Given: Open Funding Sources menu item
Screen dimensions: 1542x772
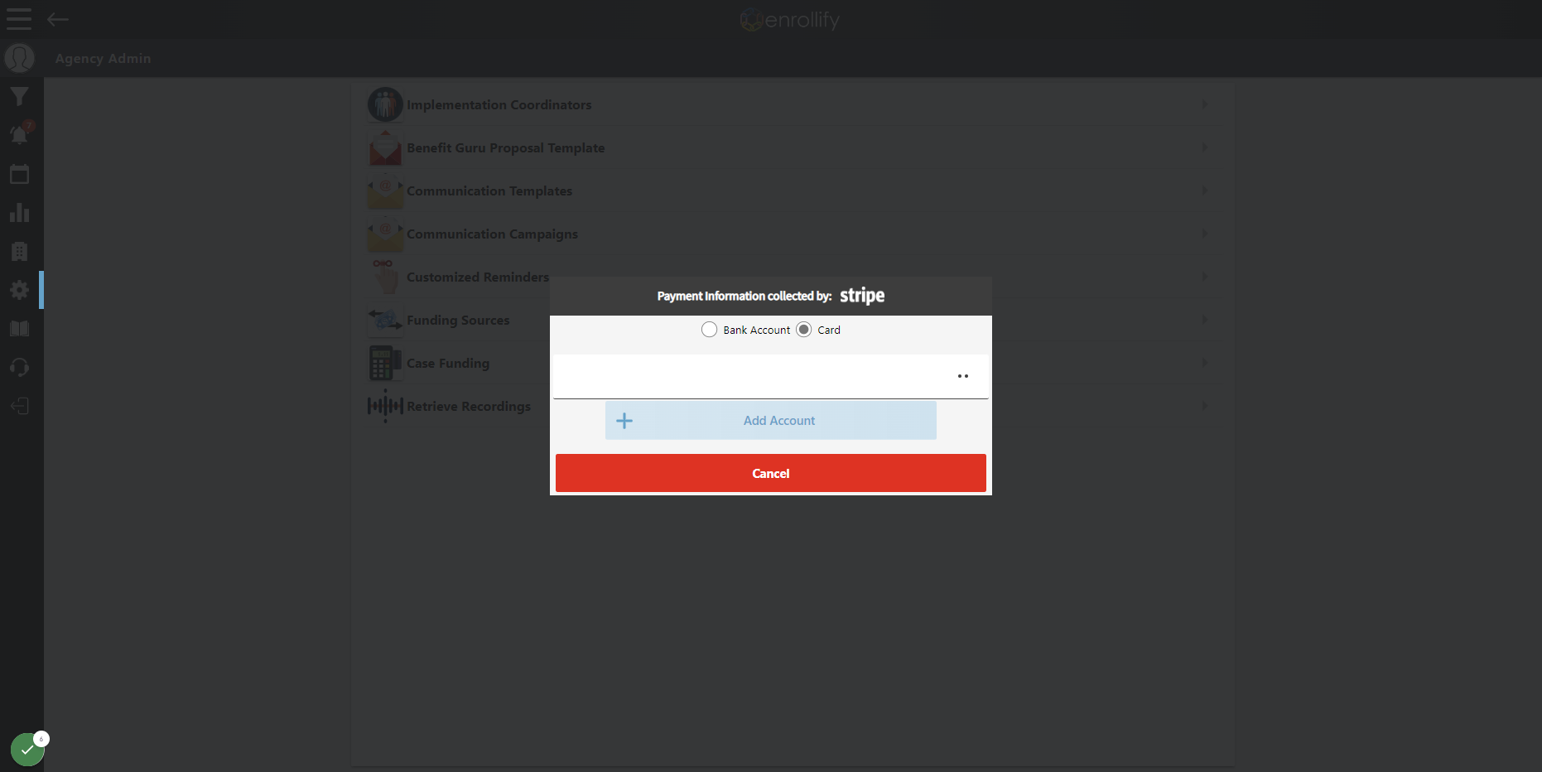Looking at the screenshot, I should tap(793, 320).
